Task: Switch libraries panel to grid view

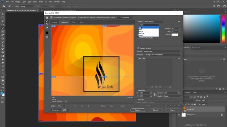Action: [221, 59]
